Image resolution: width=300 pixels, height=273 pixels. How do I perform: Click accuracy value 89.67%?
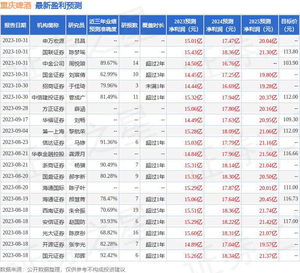(109, 63)
